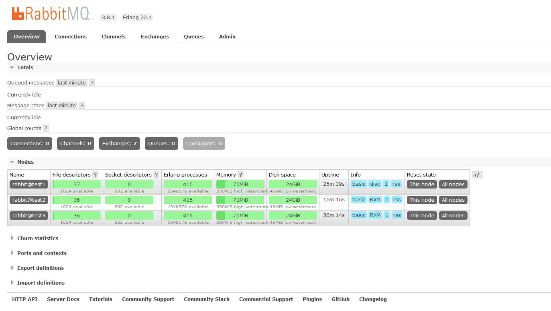The width and height of the screenshot is (551, 311).
Task: Click the basic tag on rabbit@test3
Action: click(359, 215)
